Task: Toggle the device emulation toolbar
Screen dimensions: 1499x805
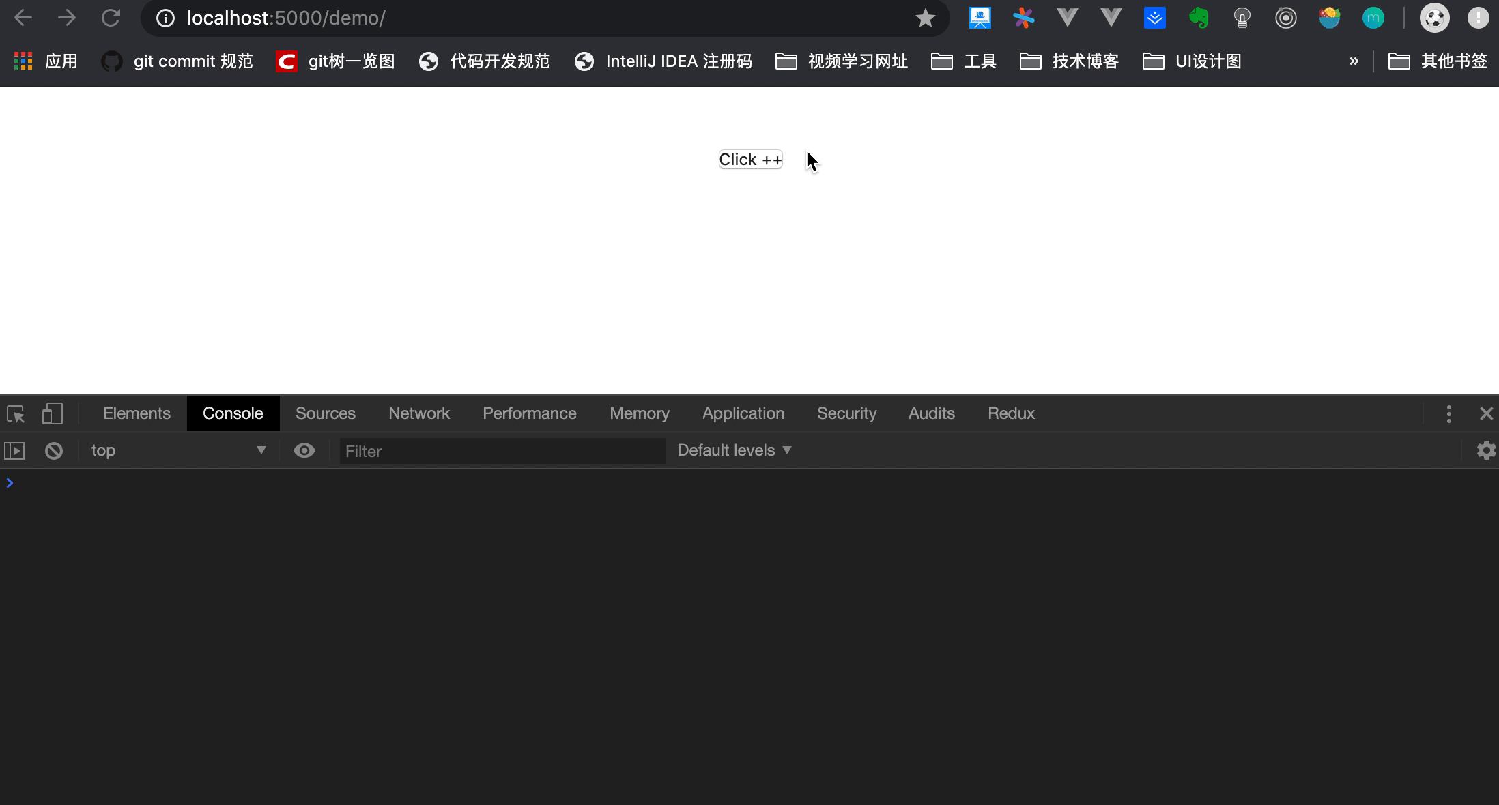Action: click(x=52, y=413)
